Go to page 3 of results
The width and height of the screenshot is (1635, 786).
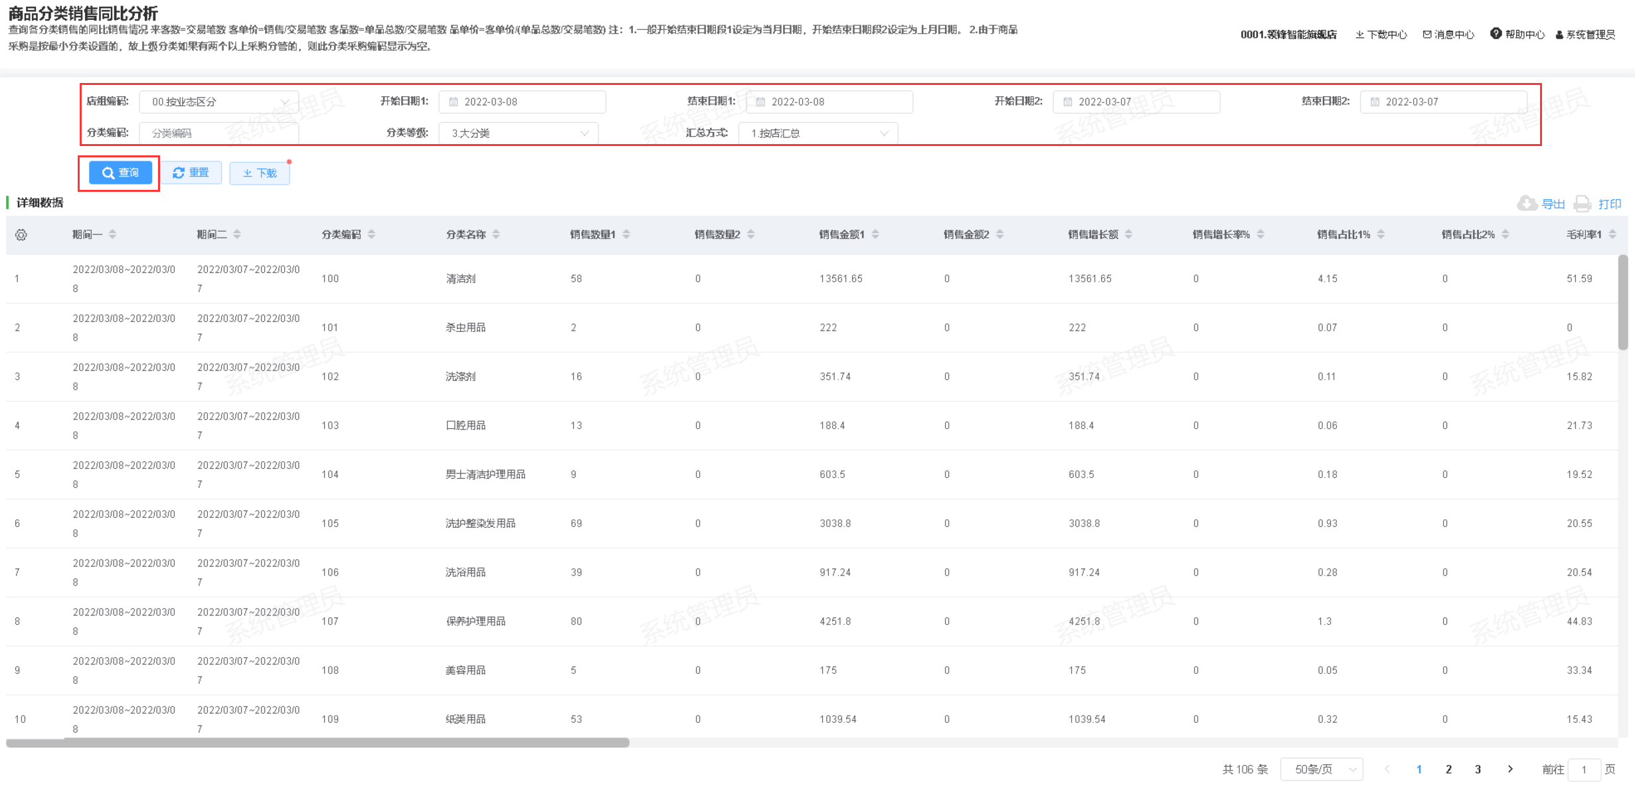[1478, 769]
